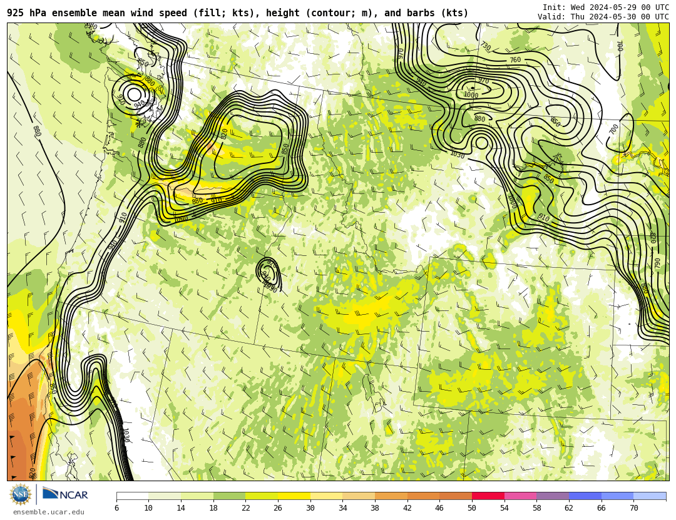Click the legend tick label 18

(x=213, y=508)
